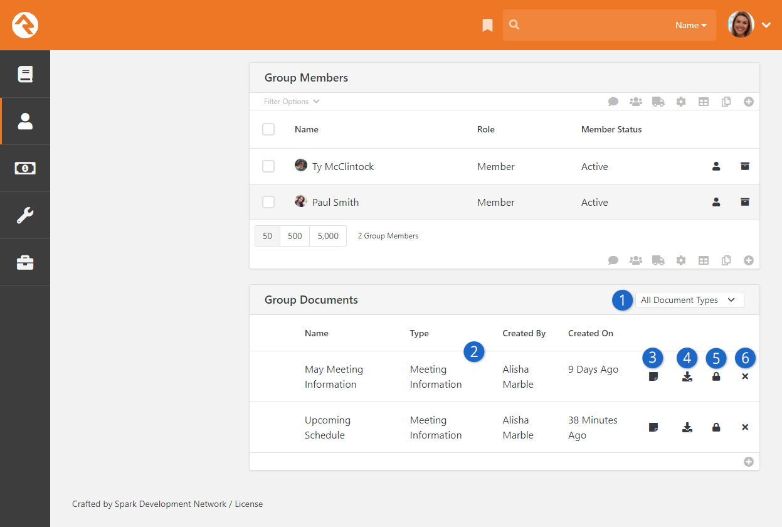Expand user menu chevron beside avatar
Screen dimensions: 782x527
tap(766, 25)
